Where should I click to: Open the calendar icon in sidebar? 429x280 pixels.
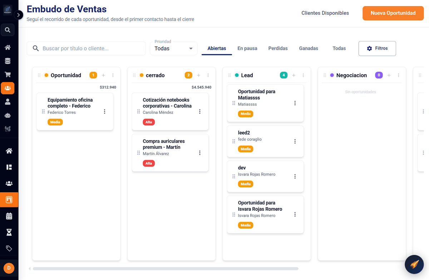pyautogui.click(x=9, y=216)
